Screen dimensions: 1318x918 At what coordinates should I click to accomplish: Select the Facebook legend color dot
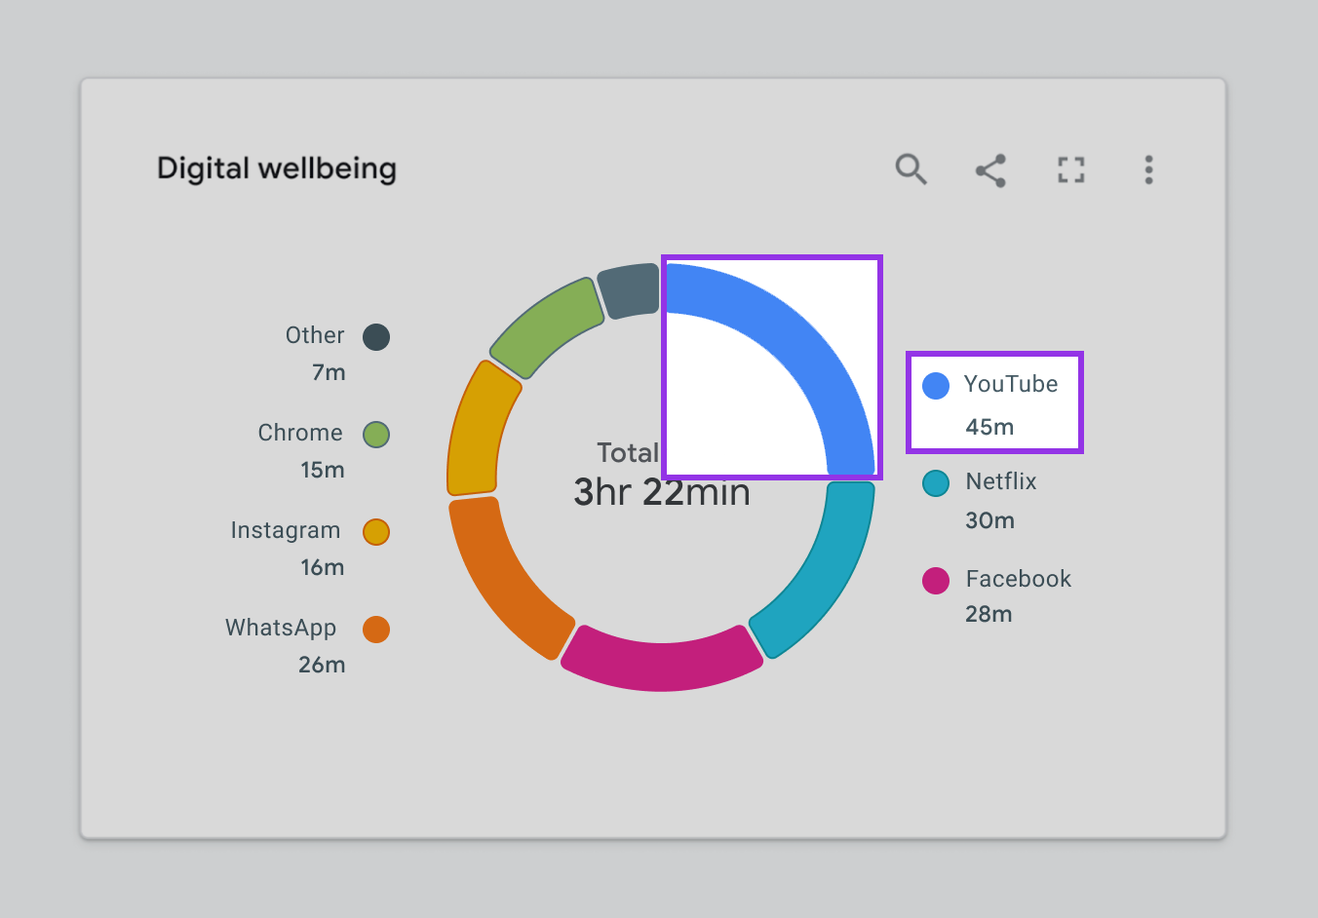(934, 580)
